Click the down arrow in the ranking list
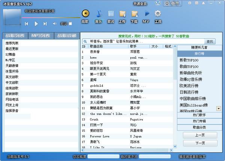The width and height of the screenshot is (225, 161). tap(219, 108)
